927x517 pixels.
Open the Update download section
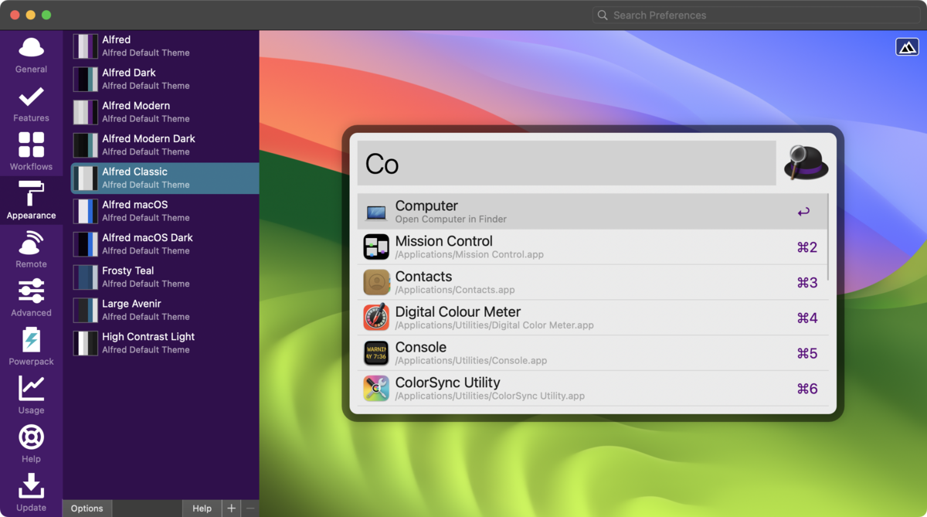pos(31,493)
